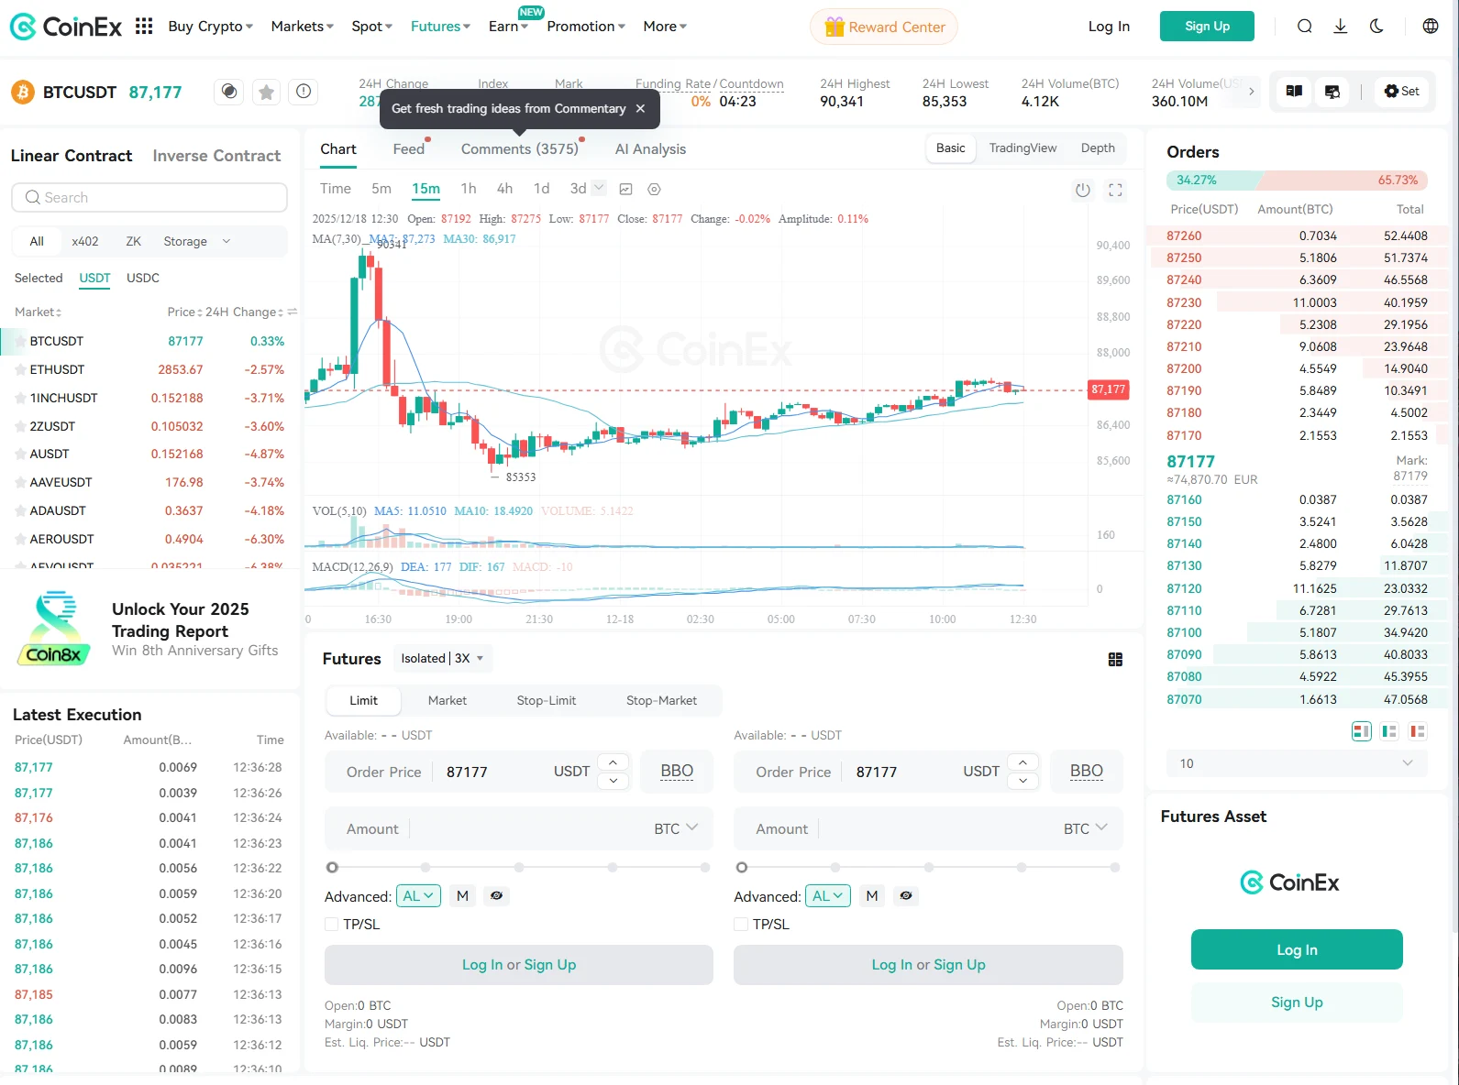The image size is (1459, 1085).
Task: Open the tutorial book icon
Action: point(1294,92)
